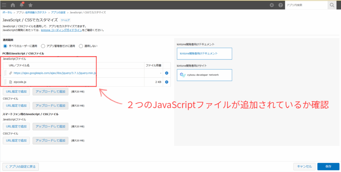
Task: Click ファイル容量 column header
Action: point(154,65)
